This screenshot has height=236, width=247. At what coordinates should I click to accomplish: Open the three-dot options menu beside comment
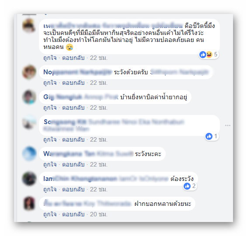coord(228,125)
